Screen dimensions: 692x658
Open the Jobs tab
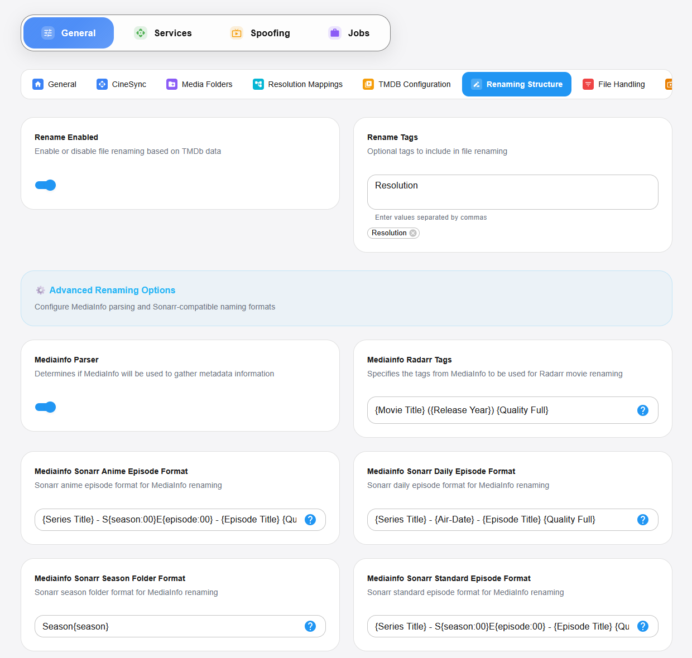coord(349,33)
